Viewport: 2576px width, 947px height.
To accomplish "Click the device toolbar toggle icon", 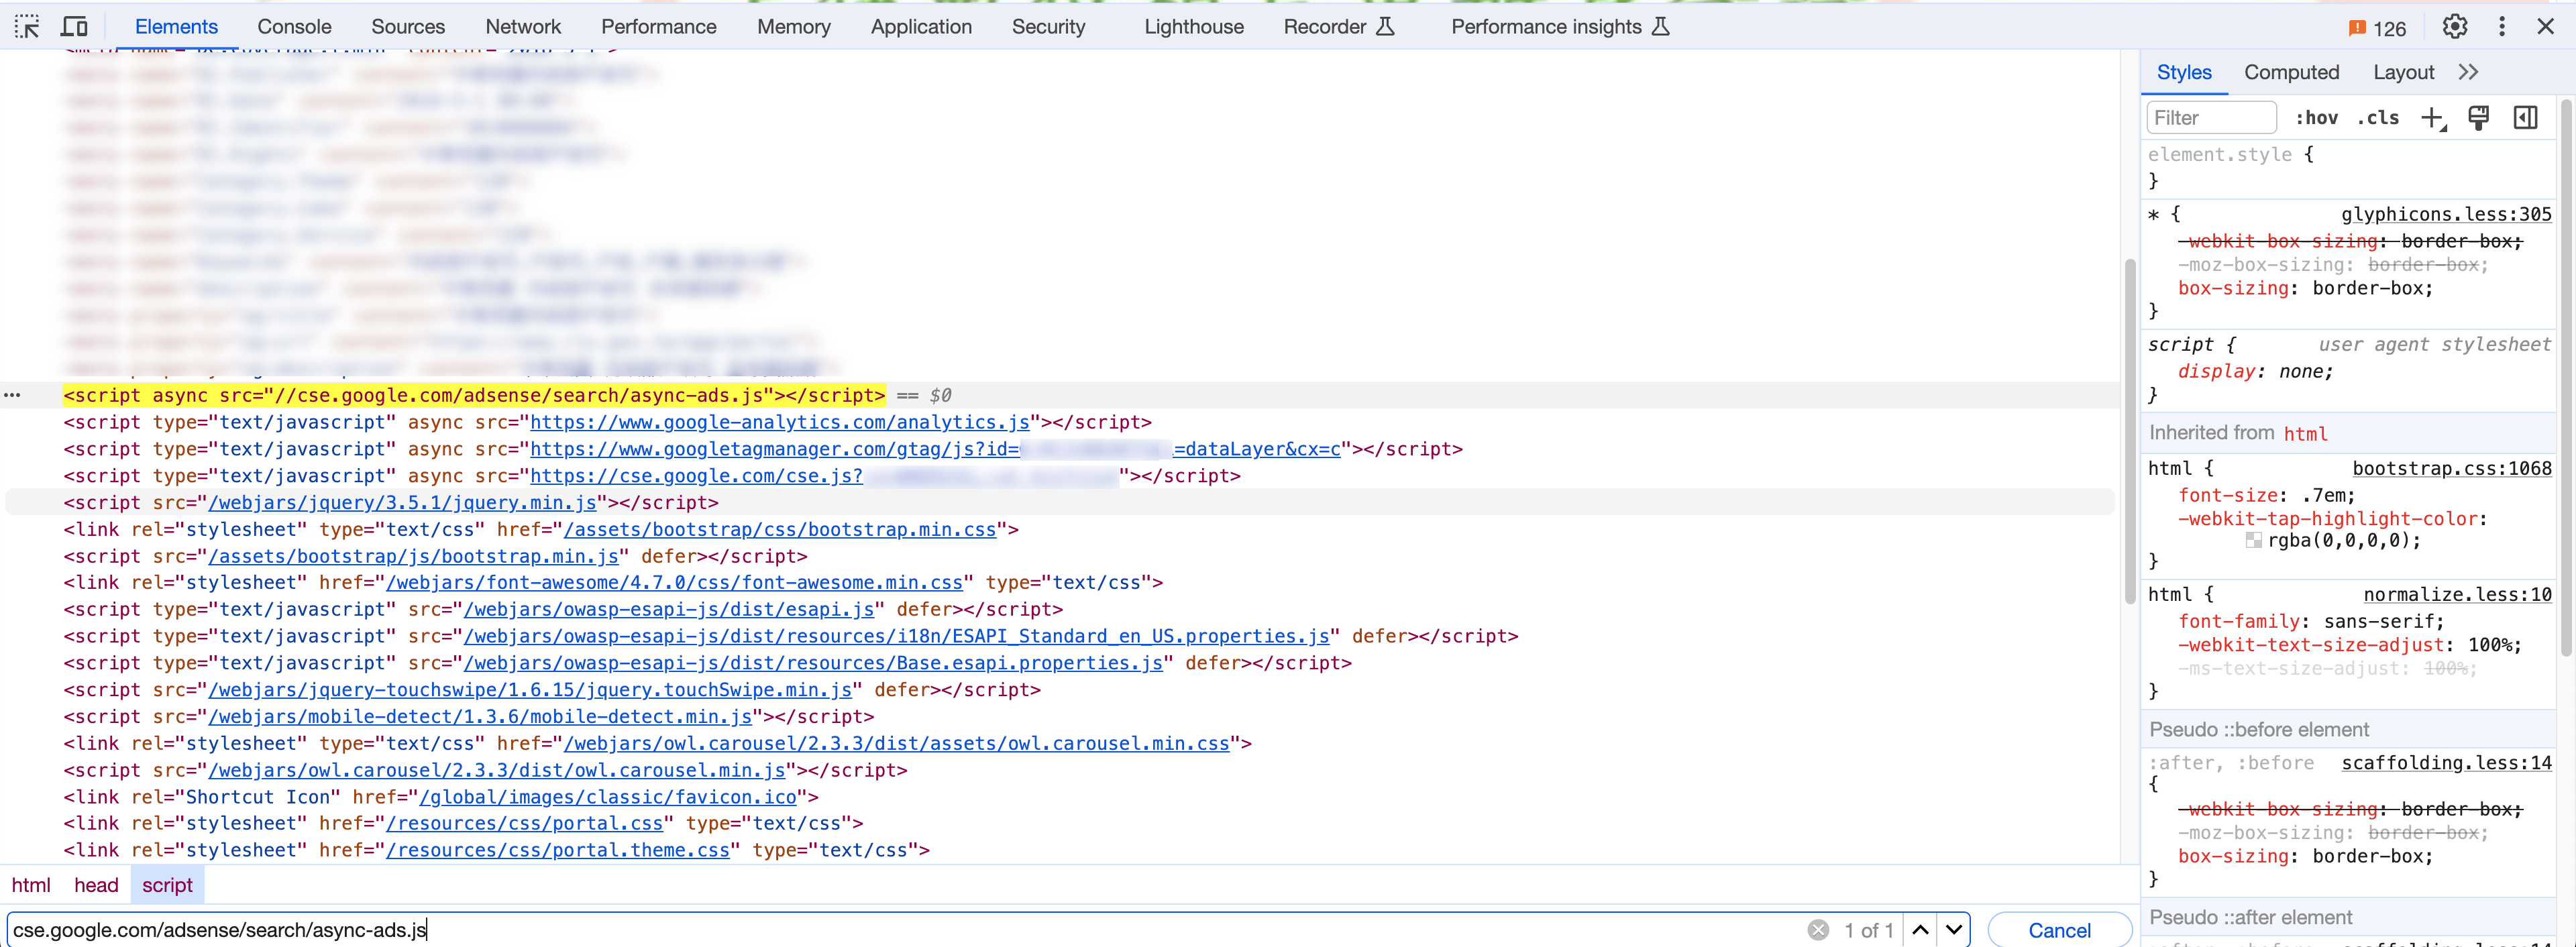I will [76, 25].
